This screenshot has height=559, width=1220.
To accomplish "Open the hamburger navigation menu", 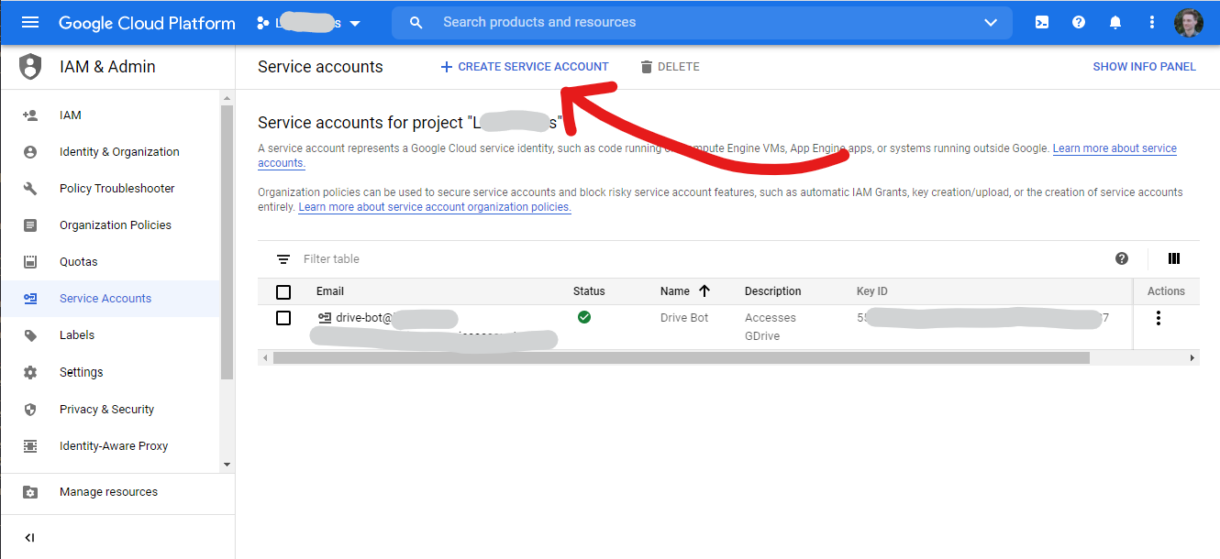I will 30,23.
